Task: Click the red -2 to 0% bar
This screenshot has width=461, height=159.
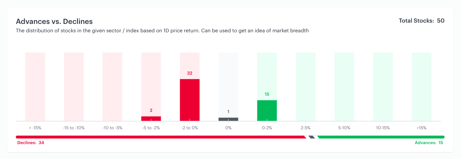Action: (x=190, y=100)
